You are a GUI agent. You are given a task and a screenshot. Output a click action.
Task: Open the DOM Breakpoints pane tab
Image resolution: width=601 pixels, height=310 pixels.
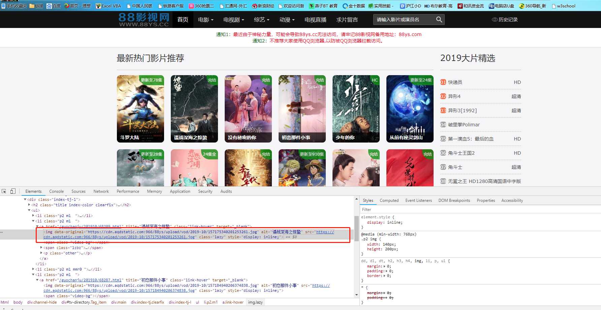pos(454,200)
